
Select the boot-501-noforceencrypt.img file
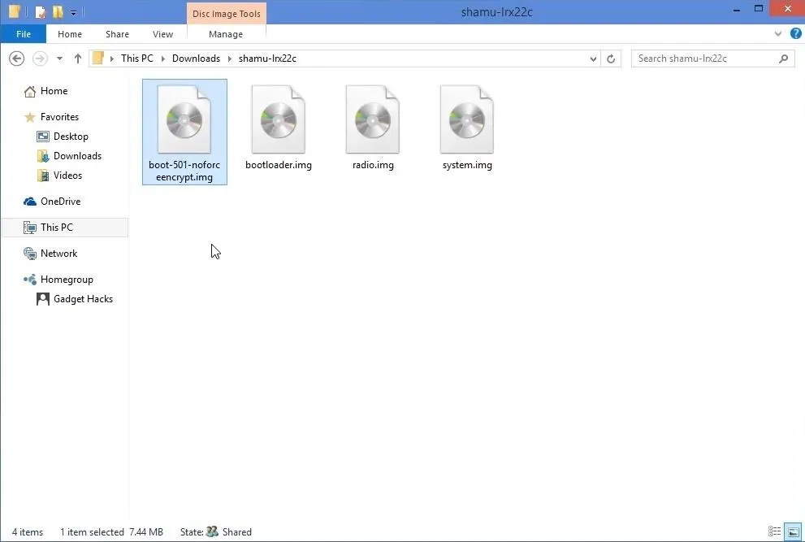point(184,132)
